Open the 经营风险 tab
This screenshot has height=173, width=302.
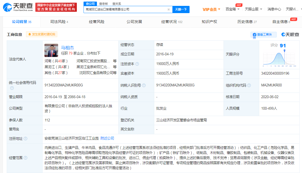click(x=96, y=22)
